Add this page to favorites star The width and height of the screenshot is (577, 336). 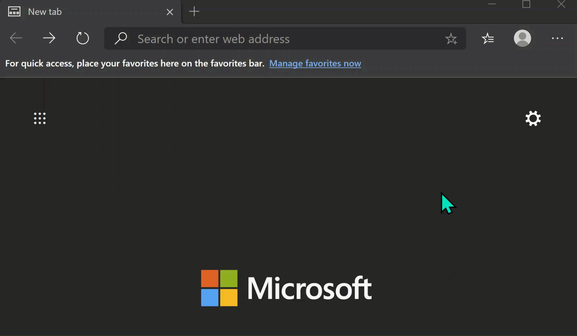451,39
